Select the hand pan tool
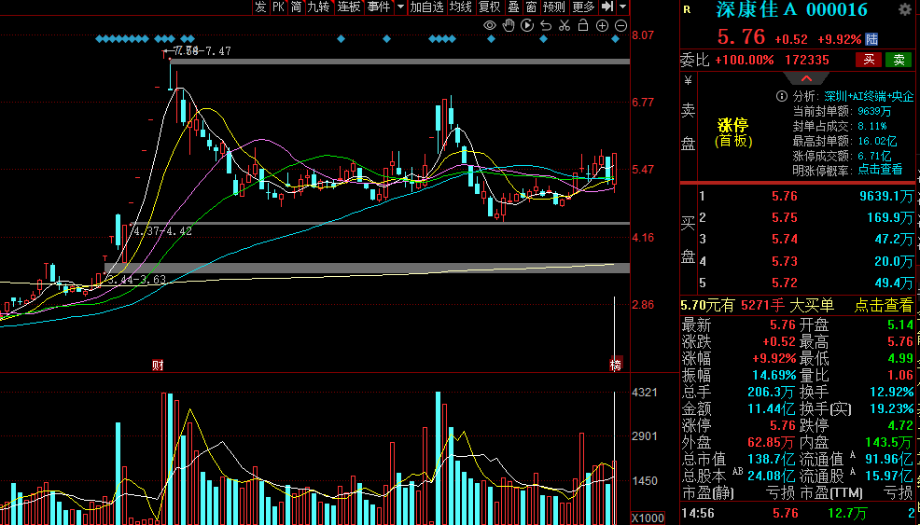This screenshot has height=525, width=920. tap(509, 25)
